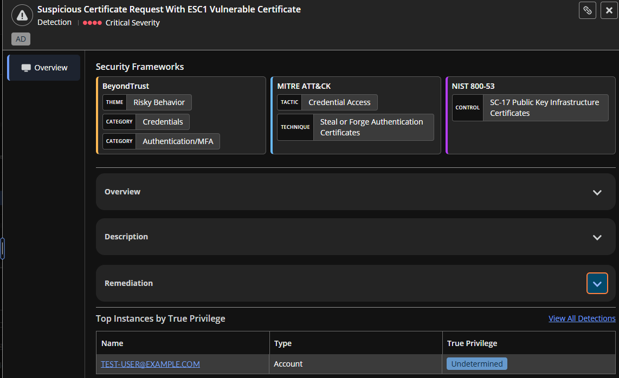The height and width of the screenshot is (378, 619).
Task: Click the monitor icon beside Overview
Action: click(x=26, y=68)
